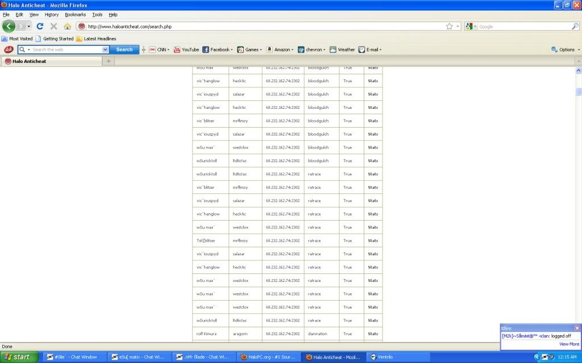The image size is (582, 363).
Task: Open the History menu
Action: (51, 14)
